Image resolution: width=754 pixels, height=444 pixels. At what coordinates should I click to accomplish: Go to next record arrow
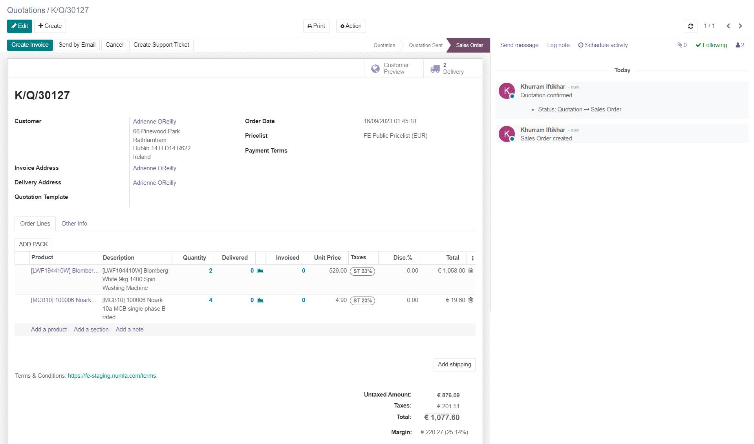point(740,26)
